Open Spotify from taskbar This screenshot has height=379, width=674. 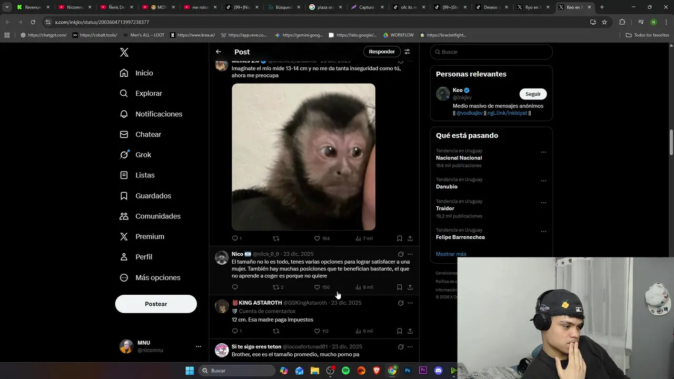point(345,371)
